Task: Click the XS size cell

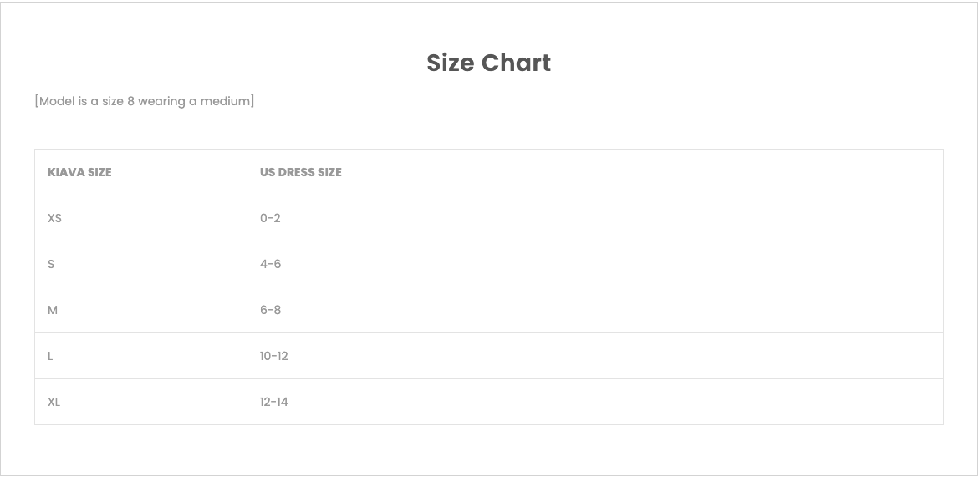Action: point(54,218)
